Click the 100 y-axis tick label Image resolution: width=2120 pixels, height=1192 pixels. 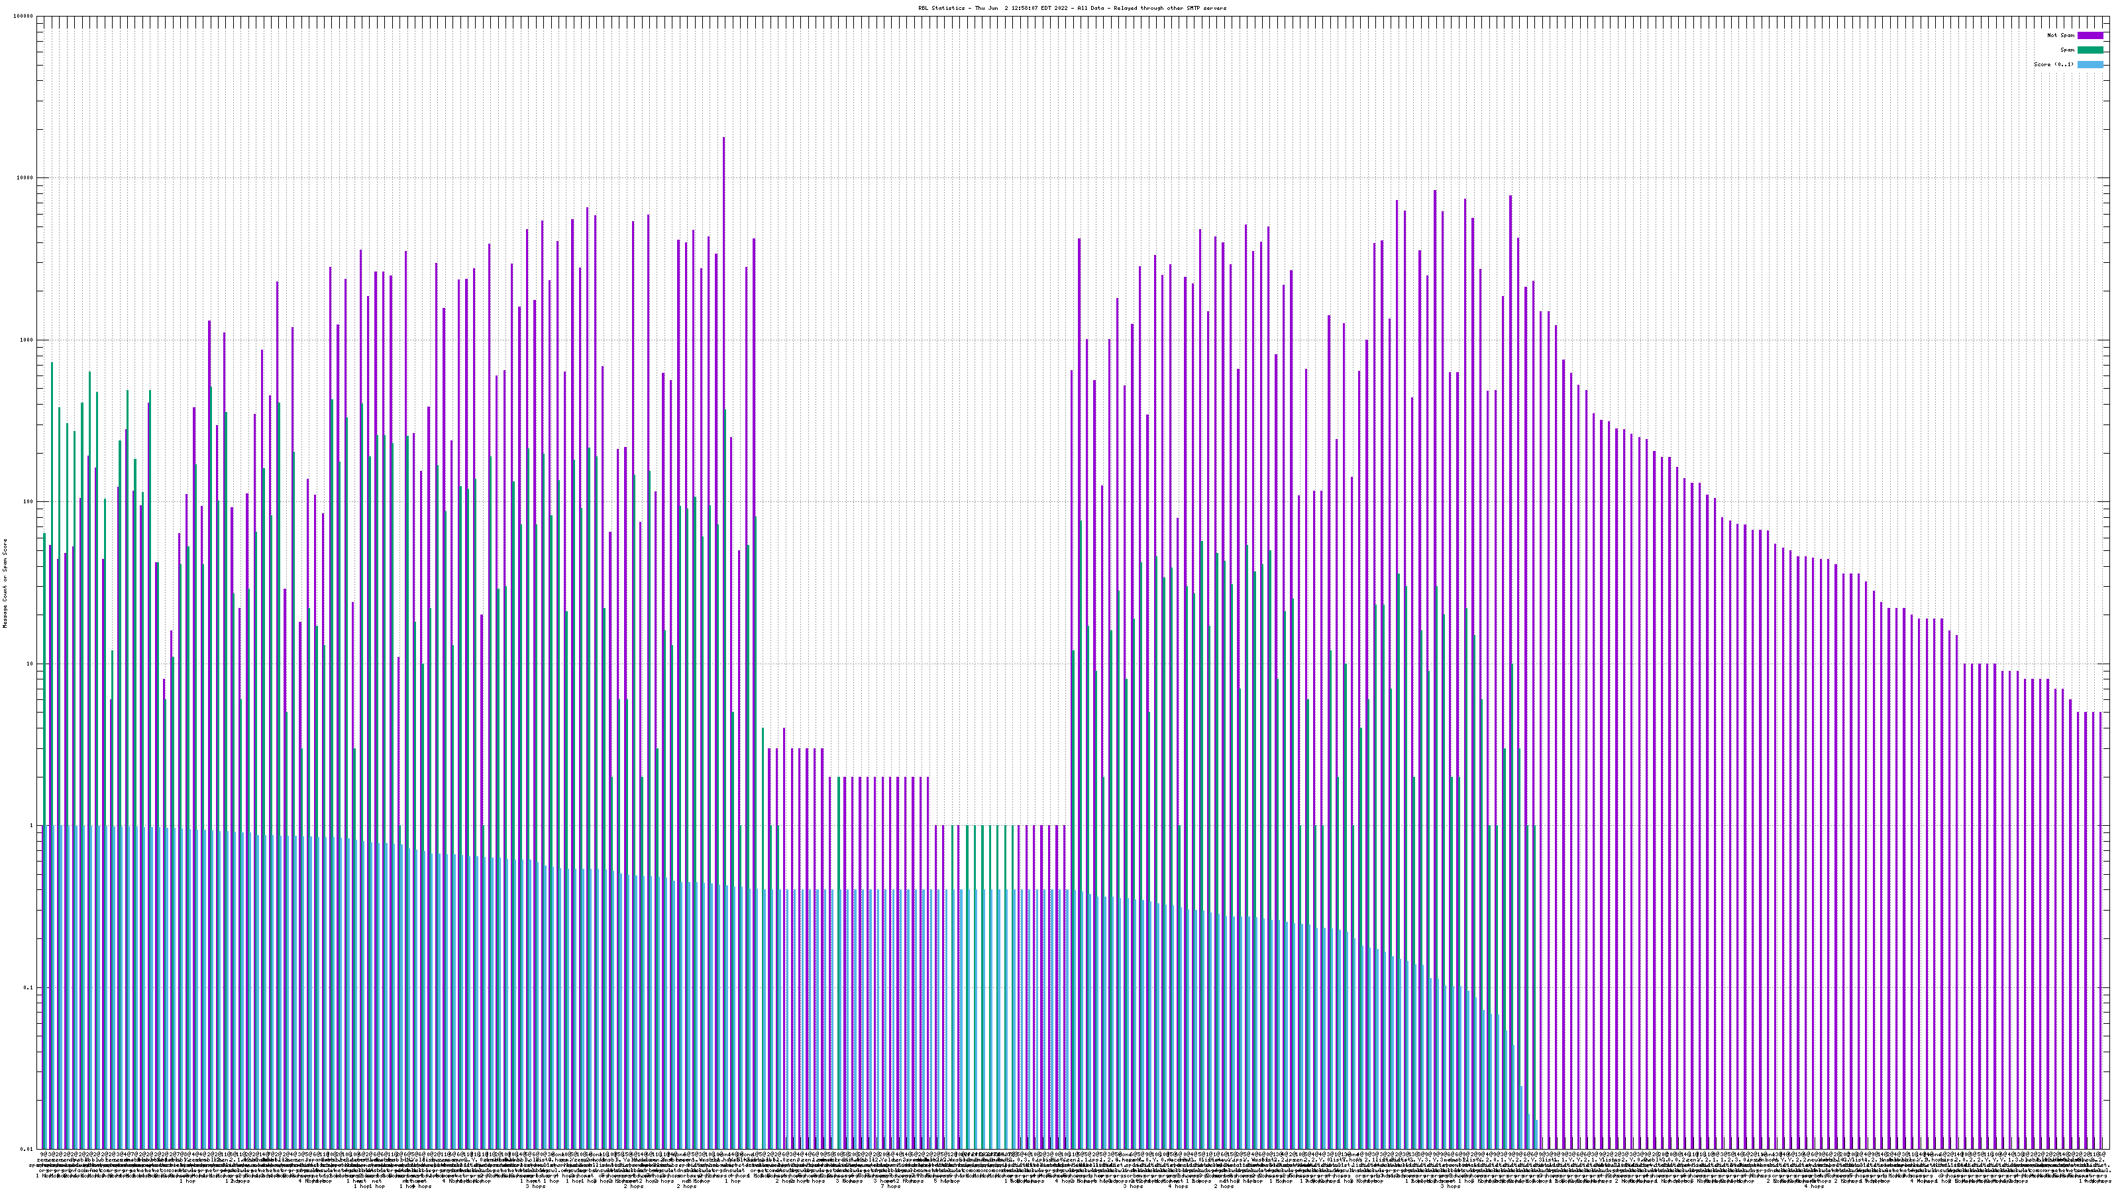pyautogui.click(x=28, y=502)
